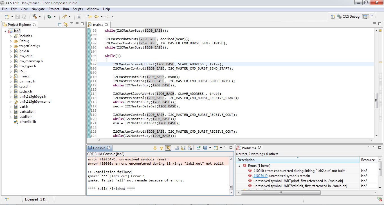
Task: Click the Display Selected Console monitor icon
Action: [x=205, y=148]
